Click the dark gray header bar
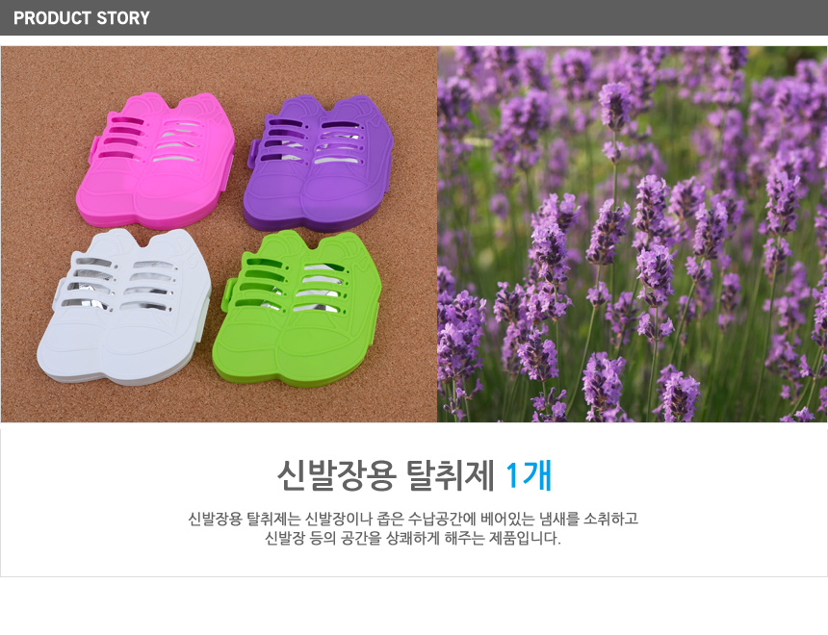 coord(414,17)
